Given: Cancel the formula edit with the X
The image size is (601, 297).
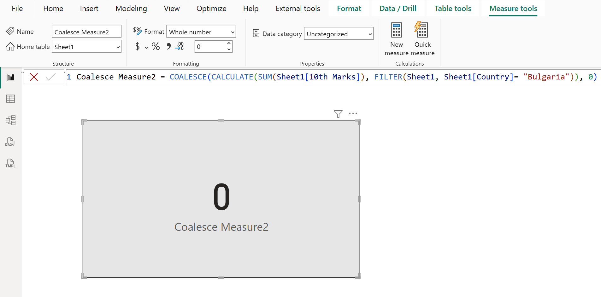Looking at the screenshot, I should tap(34, 77).
